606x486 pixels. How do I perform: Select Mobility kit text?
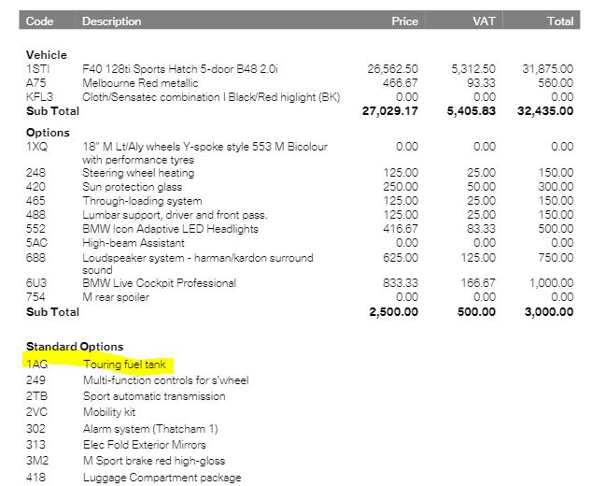click(109, 412)
